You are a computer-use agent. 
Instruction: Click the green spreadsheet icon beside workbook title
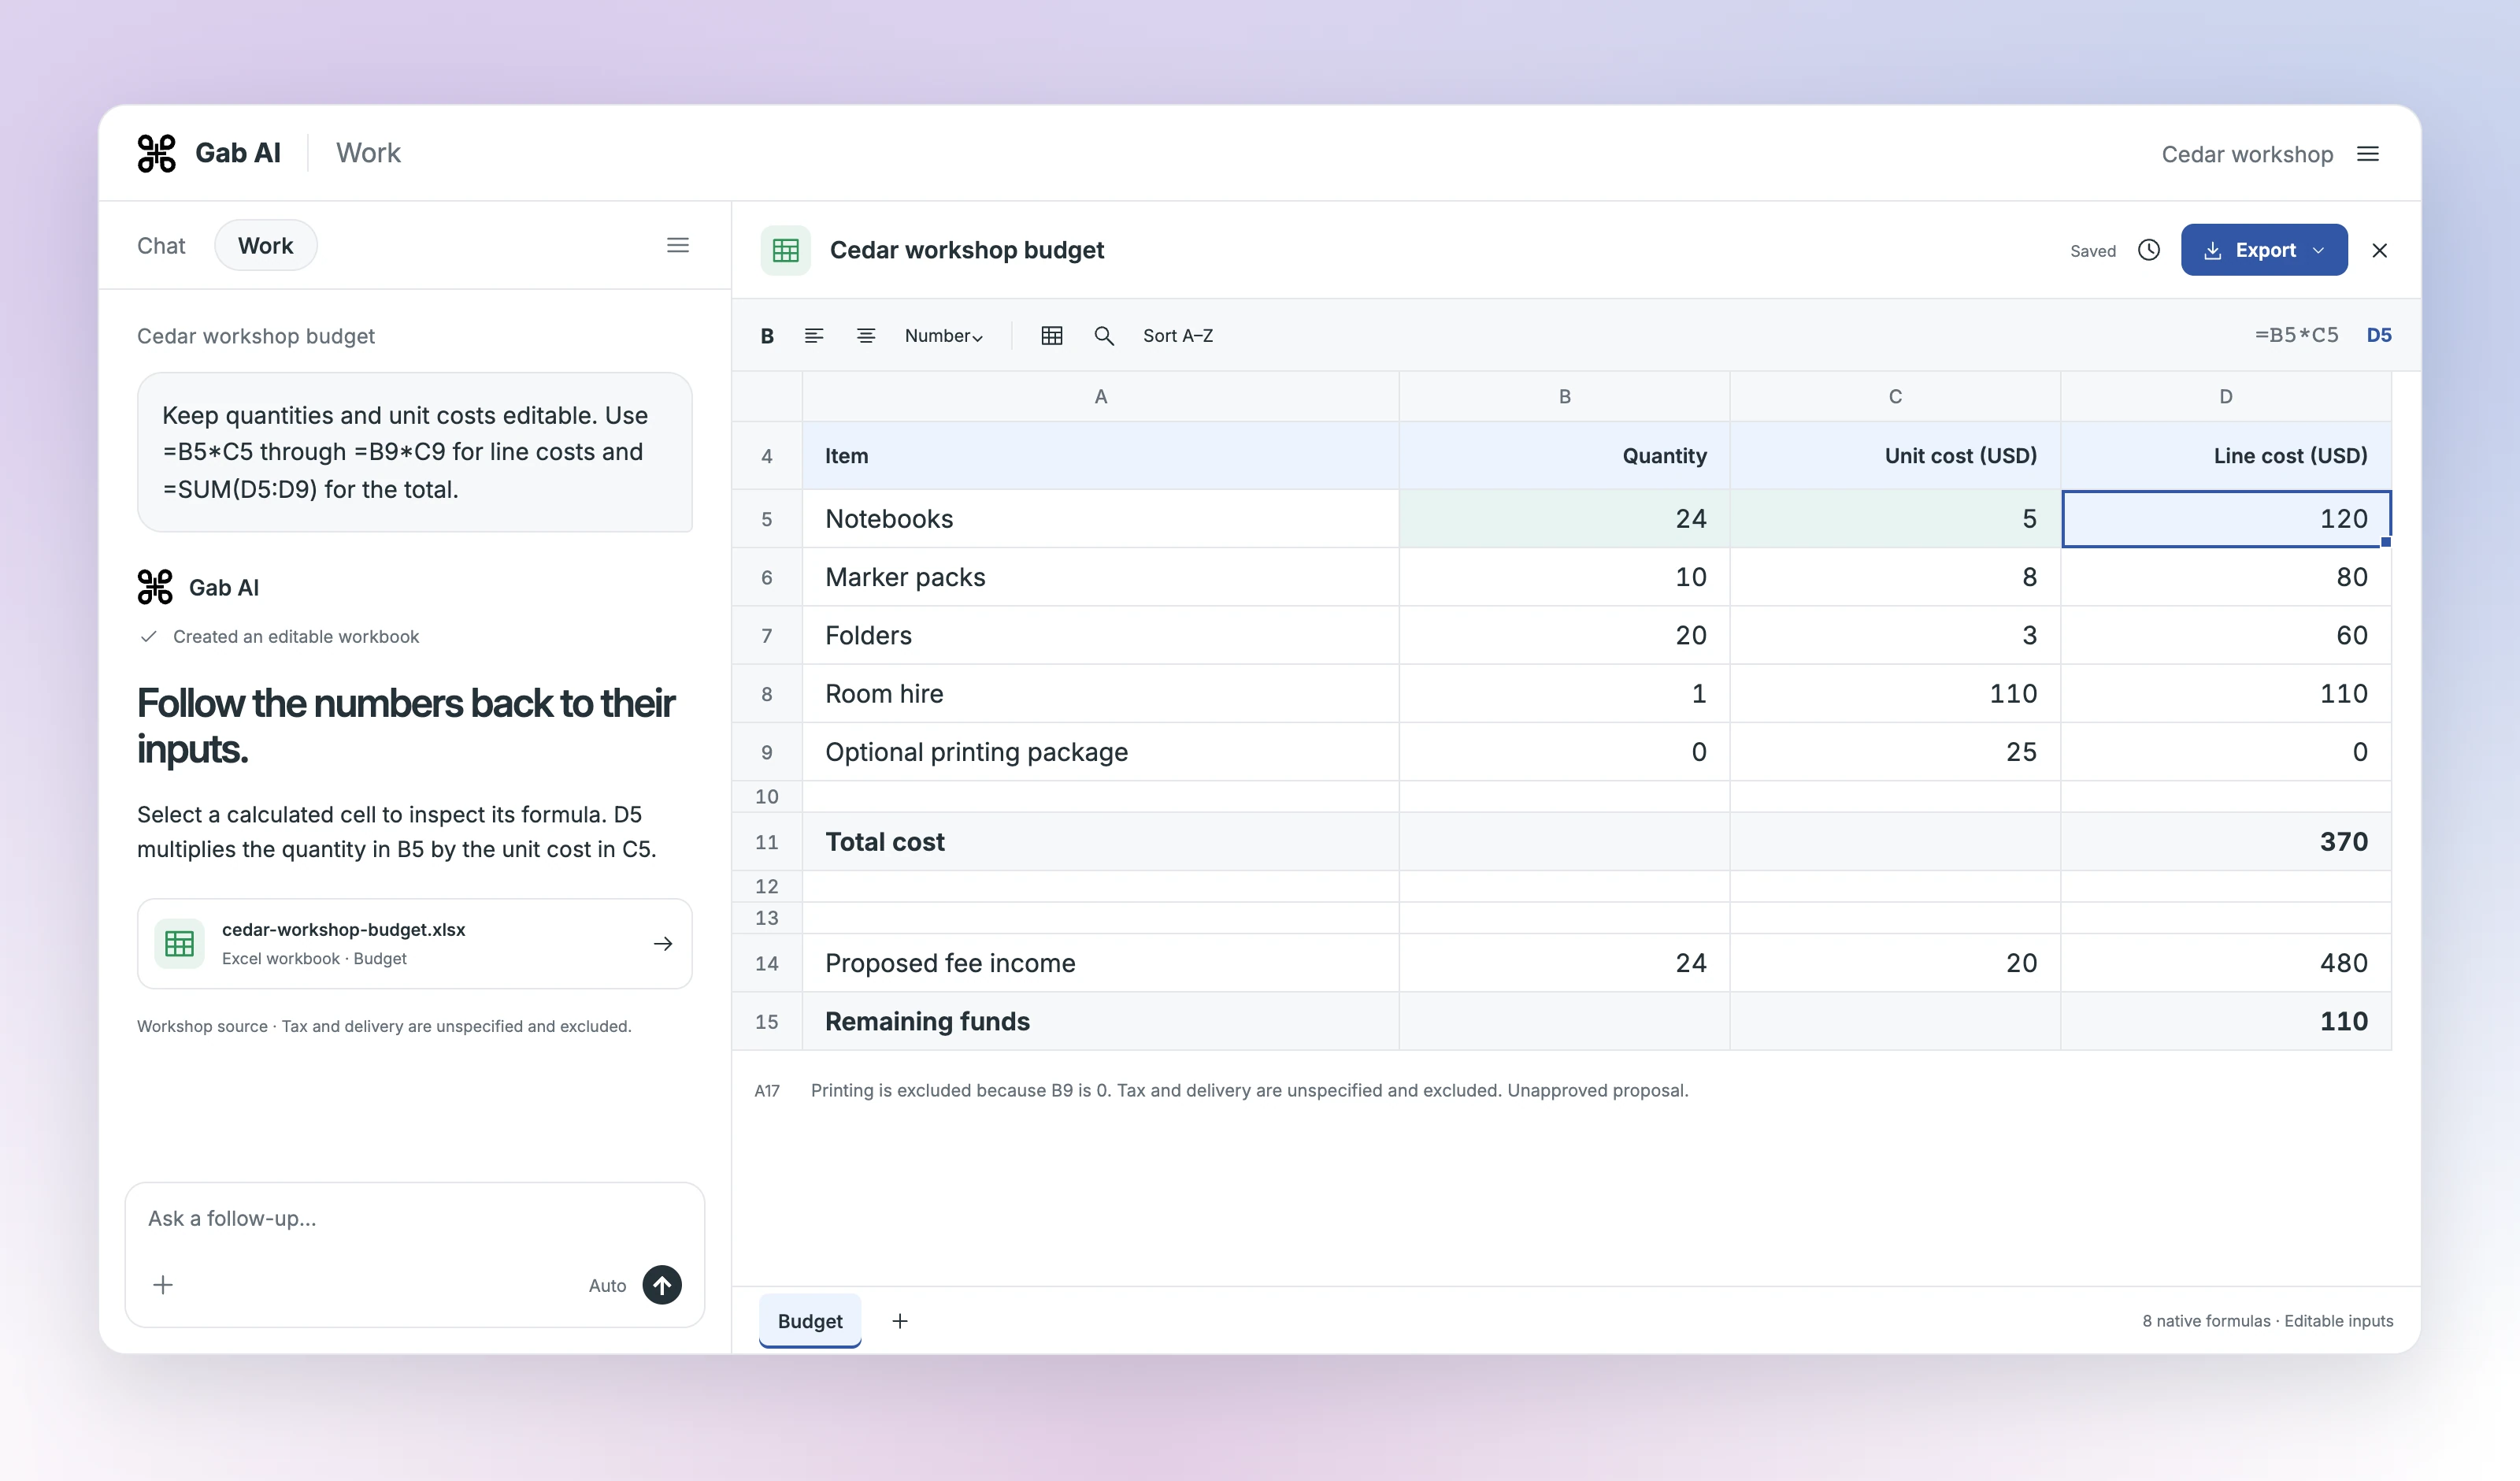(x=785, y=251)
